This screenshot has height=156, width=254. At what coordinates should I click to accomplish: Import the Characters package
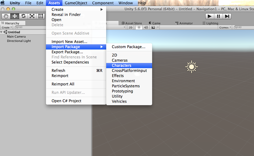click(129, 65)
